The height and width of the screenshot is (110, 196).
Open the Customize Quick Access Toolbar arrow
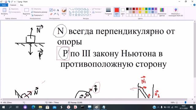[15, 2]
